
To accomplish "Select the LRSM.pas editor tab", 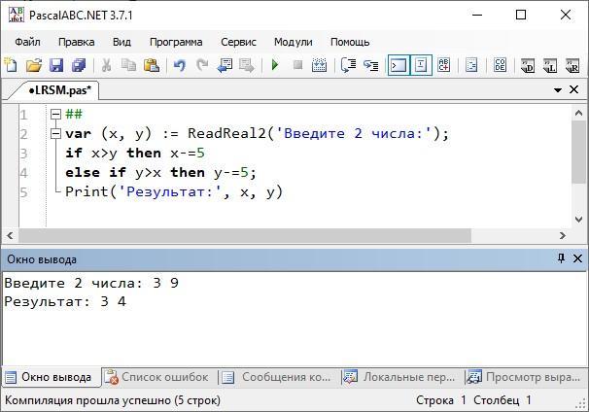I will (x=59, y=90).
